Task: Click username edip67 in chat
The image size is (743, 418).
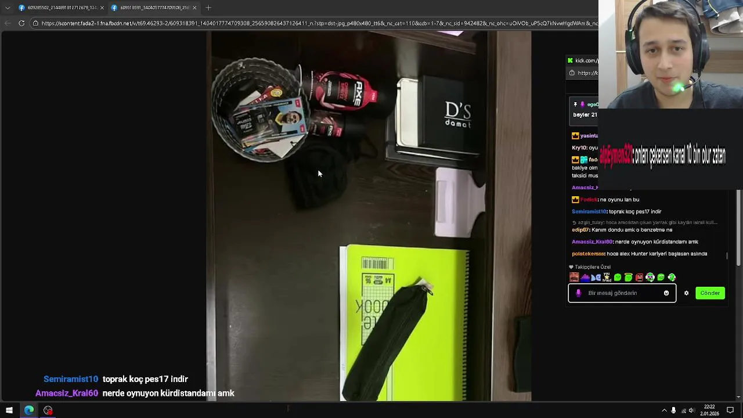Action: click(580, 230)
